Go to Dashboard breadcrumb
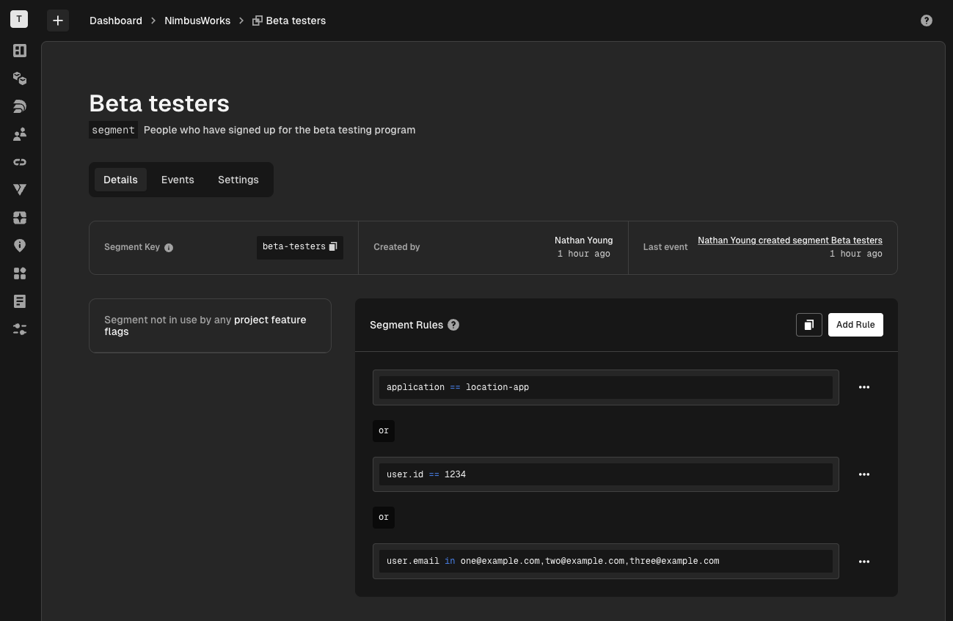 (x=116, y=21)
